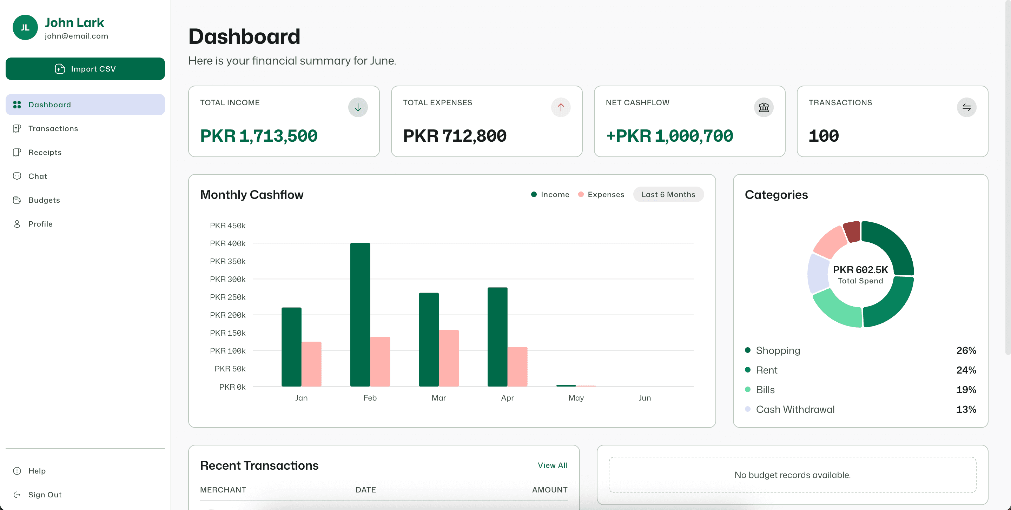Open the Transactions sidebar item
The image size is (1011, 510).
point(85,129)
